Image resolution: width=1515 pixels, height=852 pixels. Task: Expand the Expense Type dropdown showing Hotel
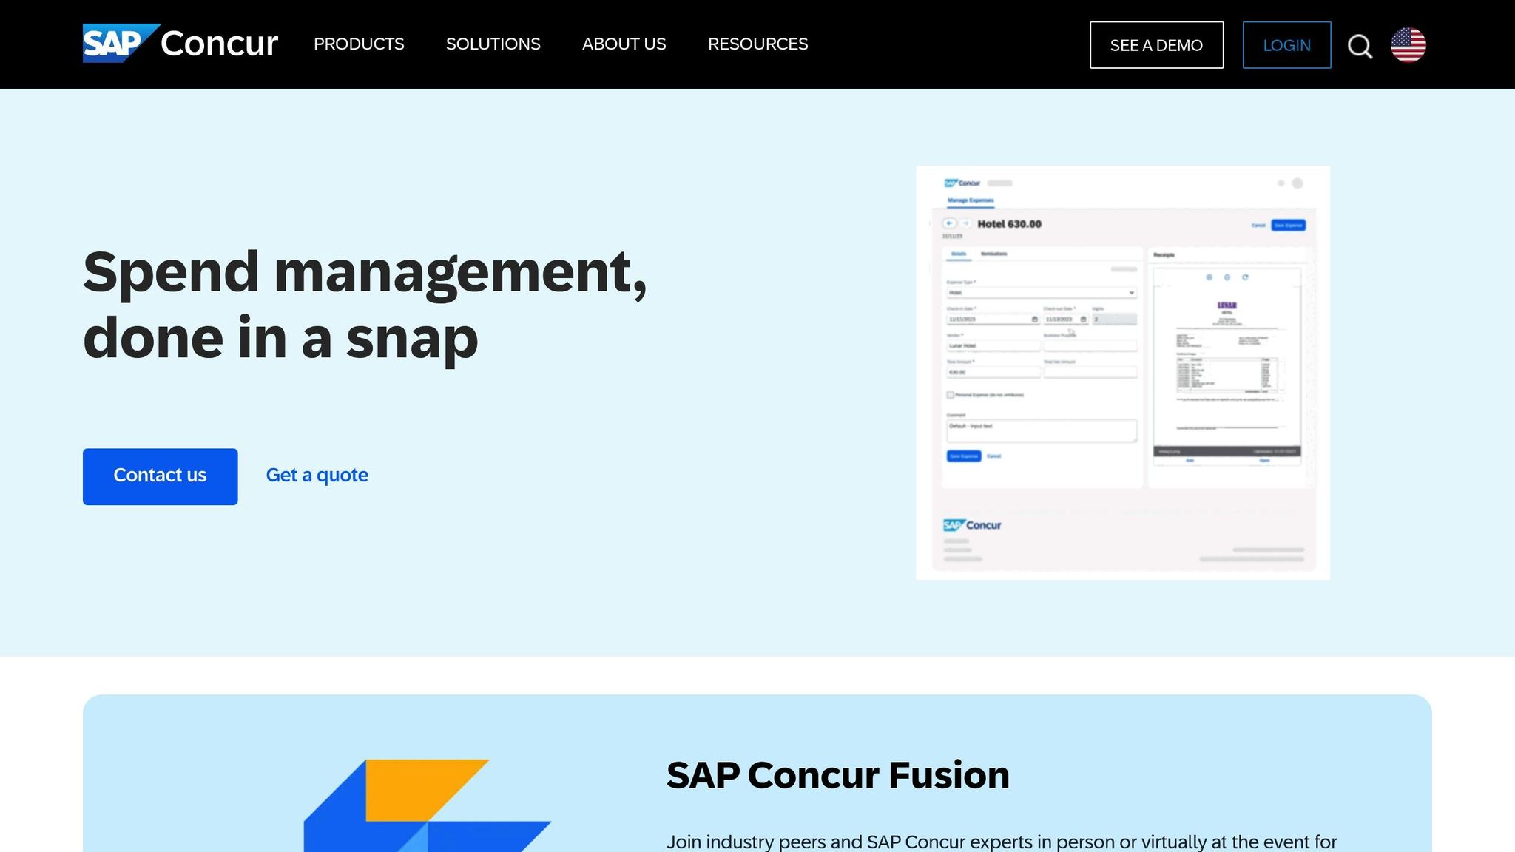(1041, 293)
